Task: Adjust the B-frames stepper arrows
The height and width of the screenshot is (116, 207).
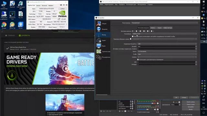Action: [x=196, y=64]
